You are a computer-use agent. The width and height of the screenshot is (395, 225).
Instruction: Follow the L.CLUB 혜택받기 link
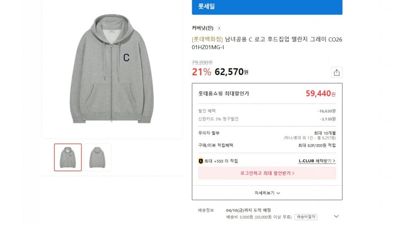(x=317, y=161)
